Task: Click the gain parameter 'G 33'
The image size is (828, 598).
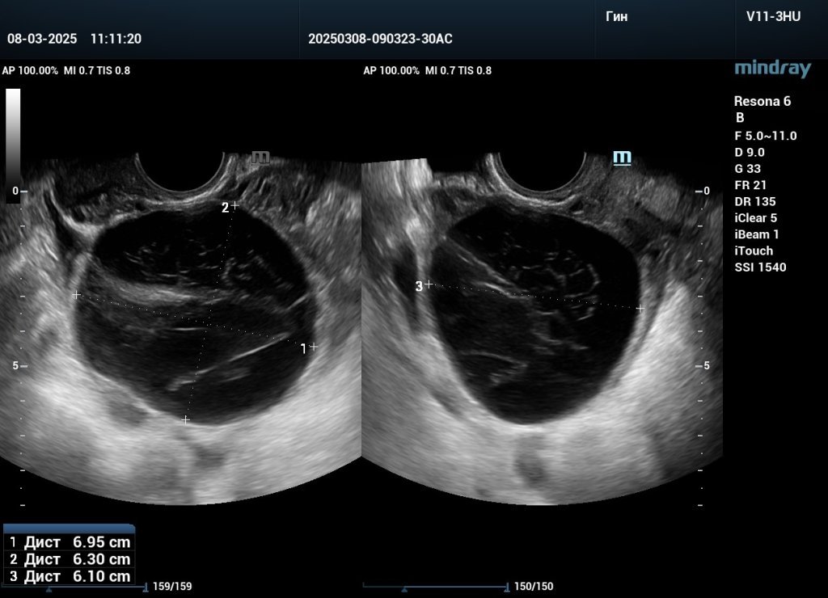Action: 748,168
